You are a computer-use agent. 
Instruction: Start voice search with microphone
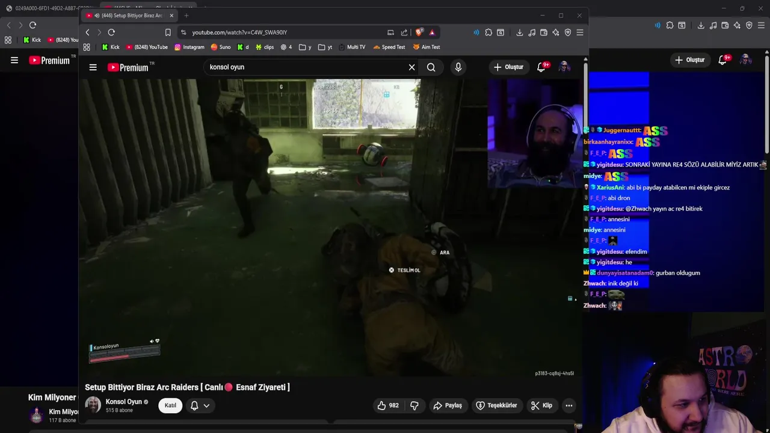pos(458,67)
